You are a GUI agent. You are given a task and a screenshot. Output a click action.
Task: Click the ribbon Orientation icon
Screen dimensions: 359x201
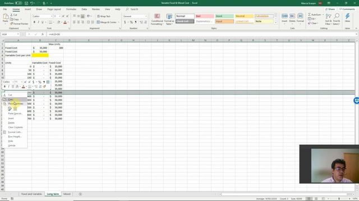tap(89, 16)
